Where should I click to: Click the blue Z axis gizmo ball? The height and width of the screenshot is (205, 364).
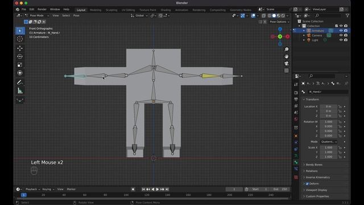(x=280, y=29)
